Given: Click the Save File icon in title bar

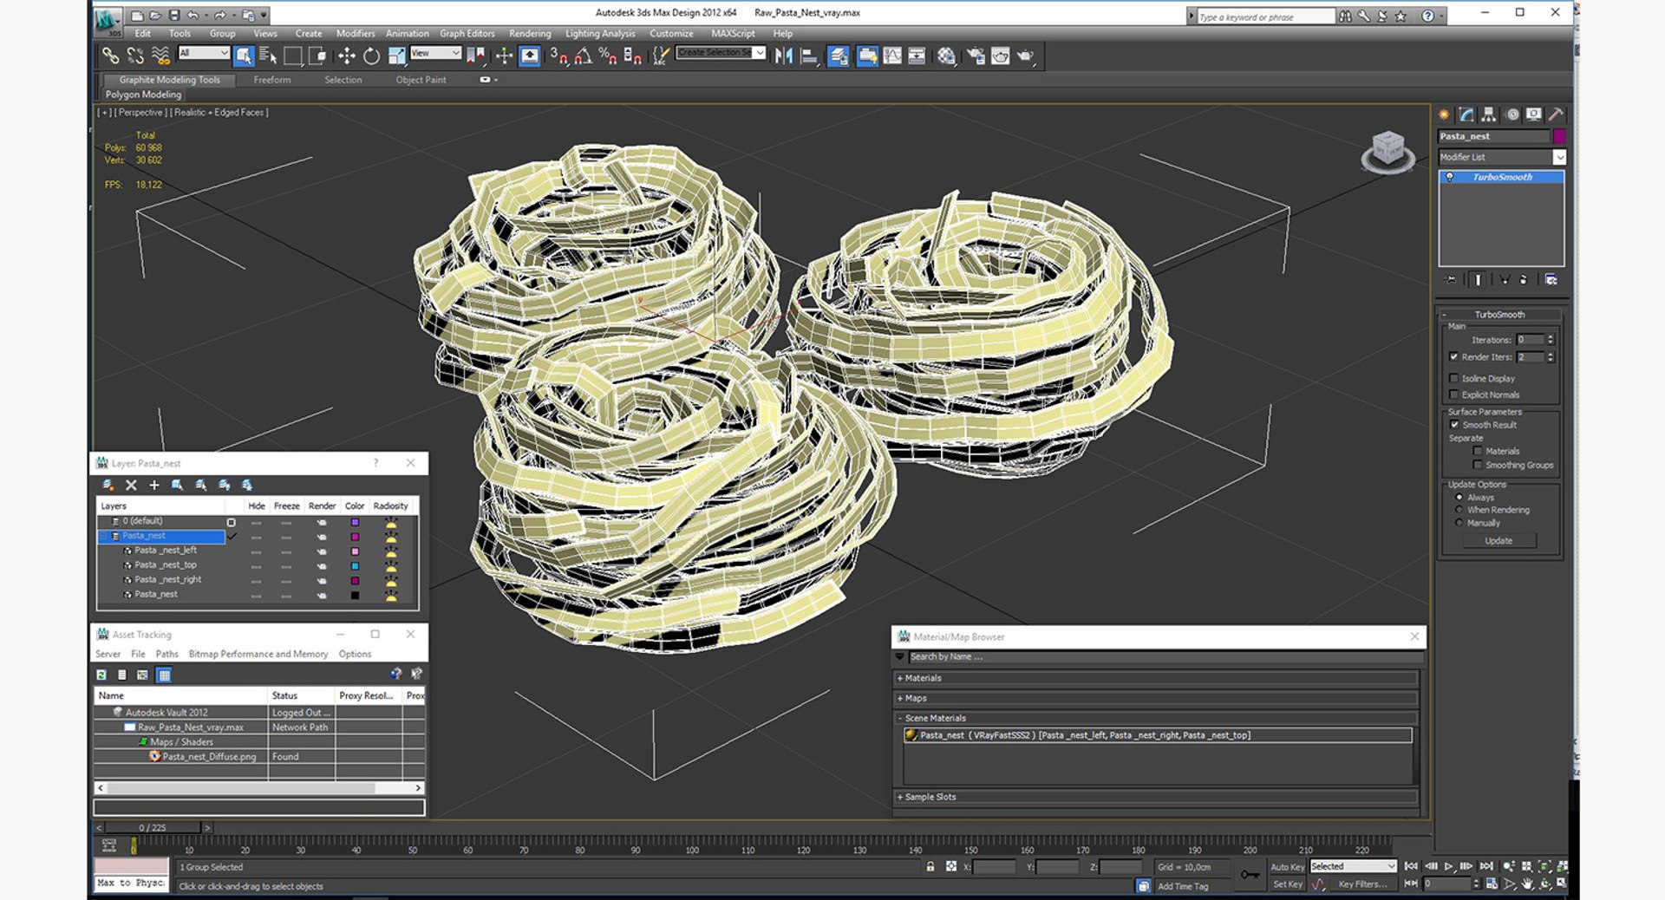Looking at the screenshot, I should coord(174,15).
